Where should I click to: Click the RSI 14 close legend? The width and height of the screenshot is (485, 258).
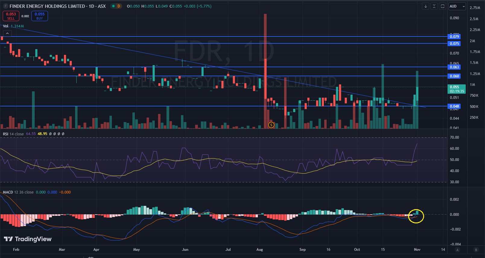click(13, 134)
